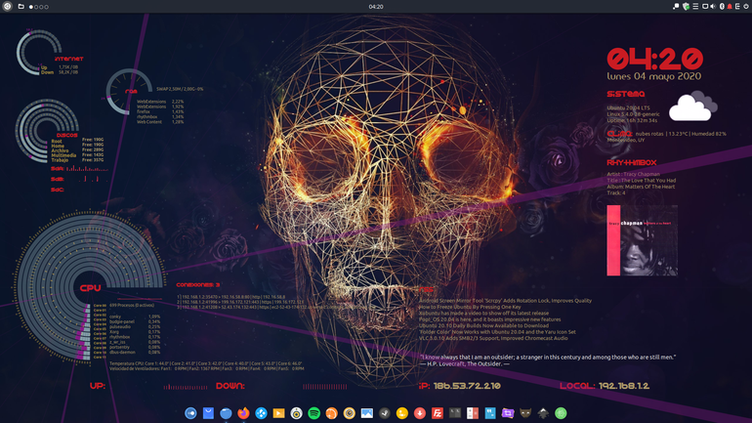Switch to the second workspace dot
Image resolution: width=752 pixels, height=423 pixels.
36,7
